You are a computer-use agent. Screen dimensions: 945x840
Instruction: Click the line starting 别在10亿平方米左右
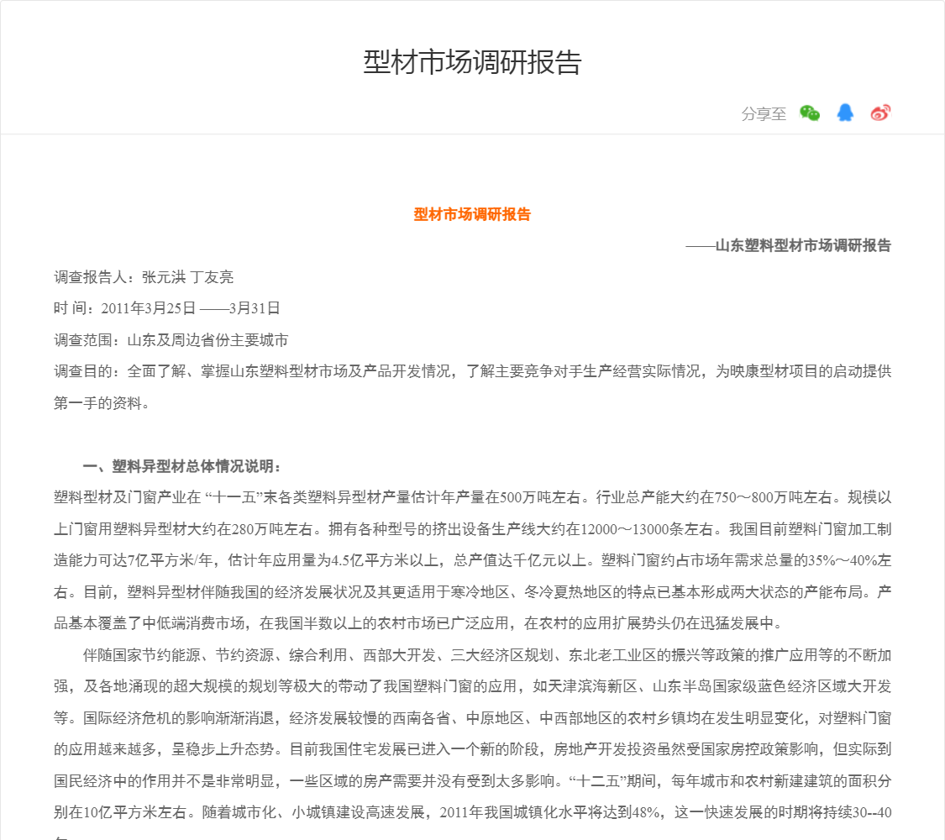coord(472,812)
